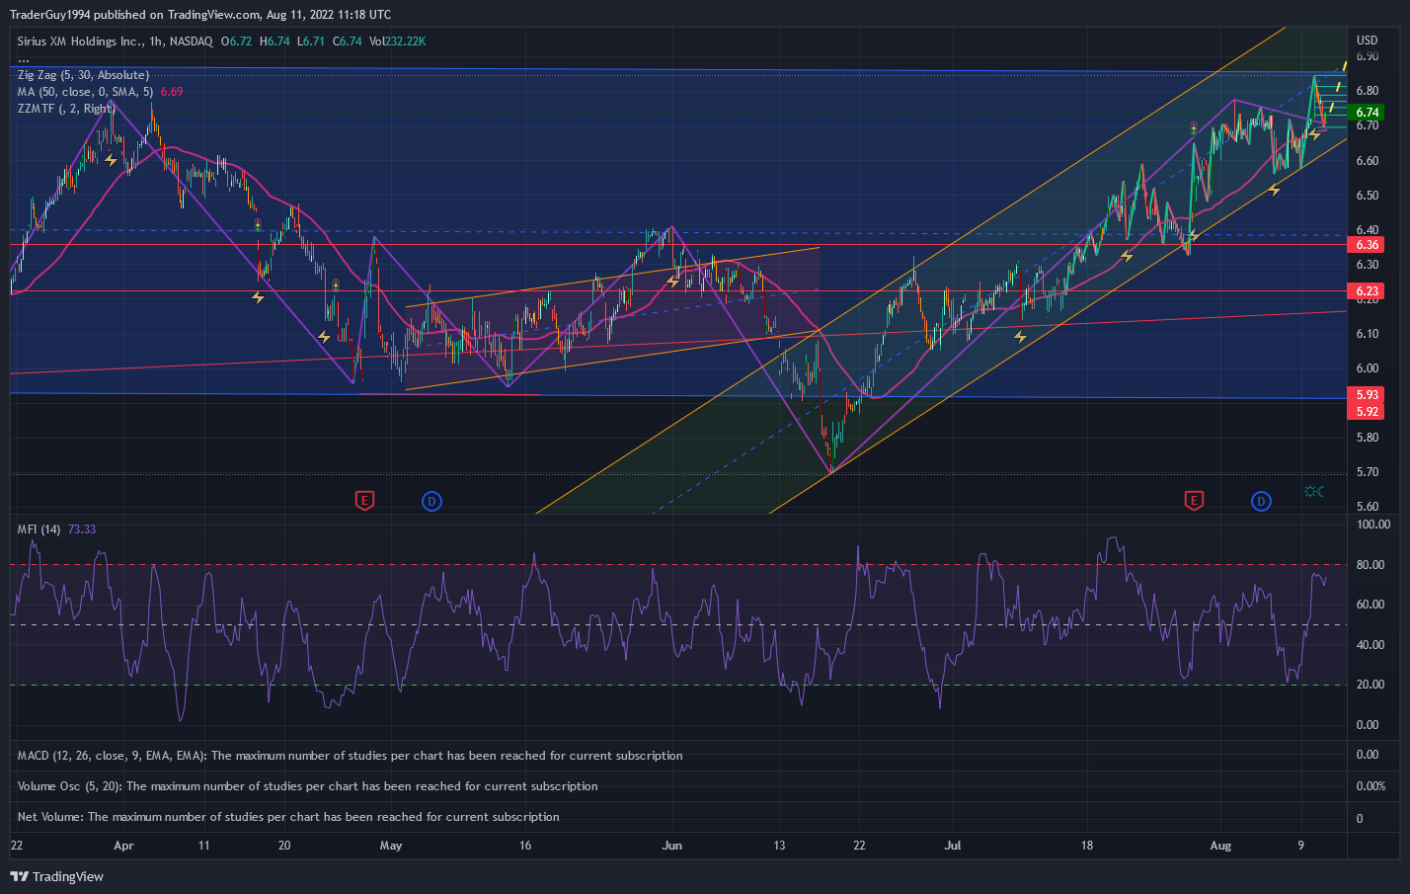Screen dimensions: 1410x894
Task: Select the ZZMTF (, 2, Right) indicator
Action: click(x=65, y=109)
